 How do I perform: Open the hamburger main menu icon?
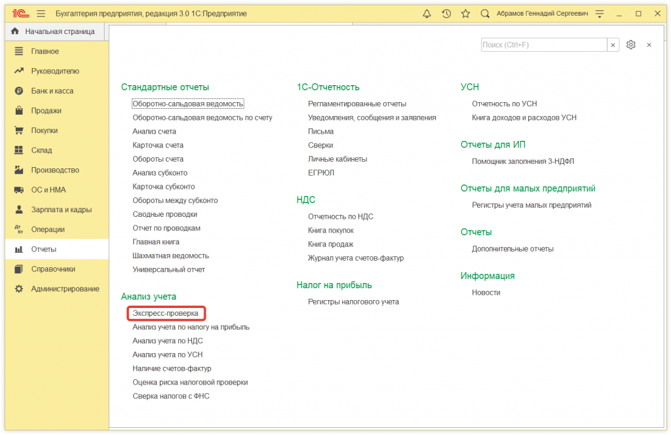point(41,14)
